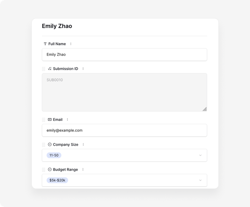Click the Email envelope icon
Image resolution: width=250 pixels, height=207 pixels.
pos(50,120)
